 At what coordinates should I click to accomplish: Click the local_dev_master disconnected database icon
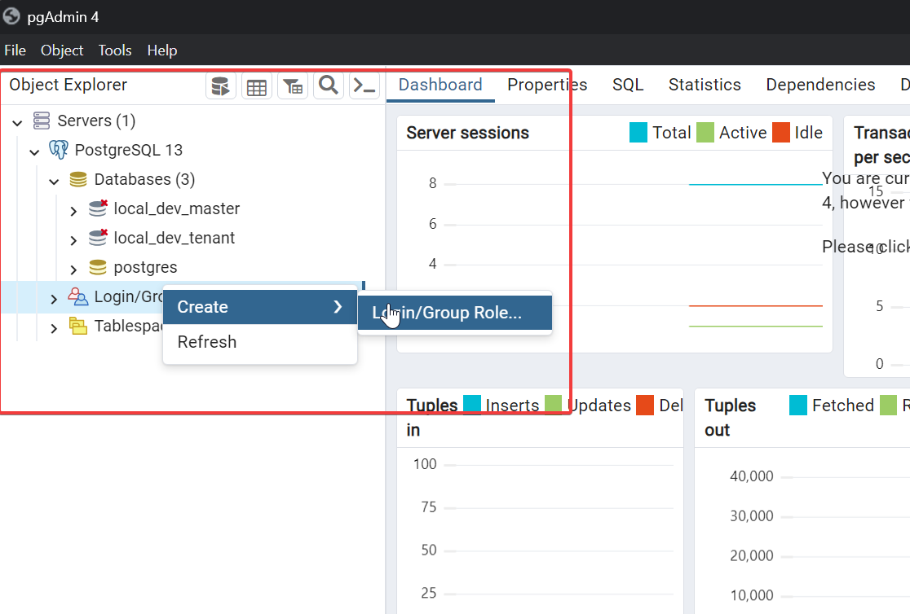pos(98,208)
